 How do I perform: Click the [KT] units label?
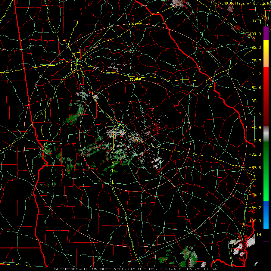pos(257,21)
